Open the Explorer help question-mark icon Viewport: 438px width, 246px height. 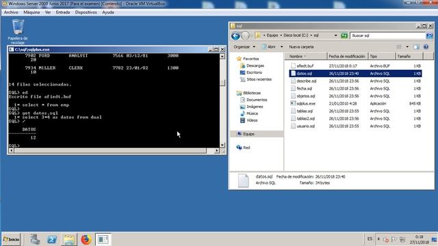pyautogui.click(x=426, y=47)
